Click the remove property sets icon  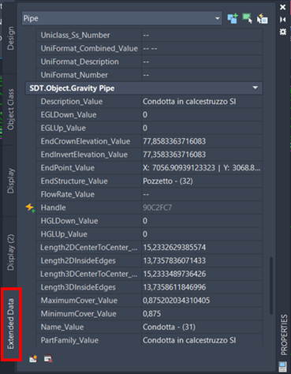[48, 358]
